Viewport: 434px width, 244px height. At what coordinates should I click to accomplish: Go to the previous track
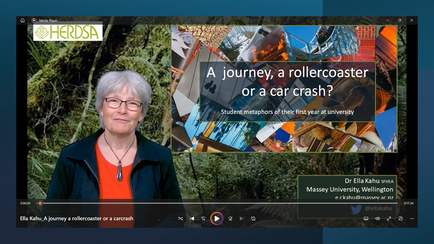coord(192,219)
